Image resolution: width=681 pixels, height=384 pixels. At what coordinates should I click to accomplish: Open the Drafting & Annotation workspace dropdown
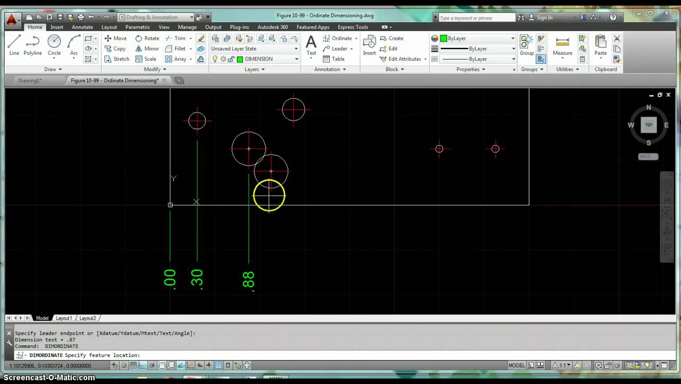(156, 17)
